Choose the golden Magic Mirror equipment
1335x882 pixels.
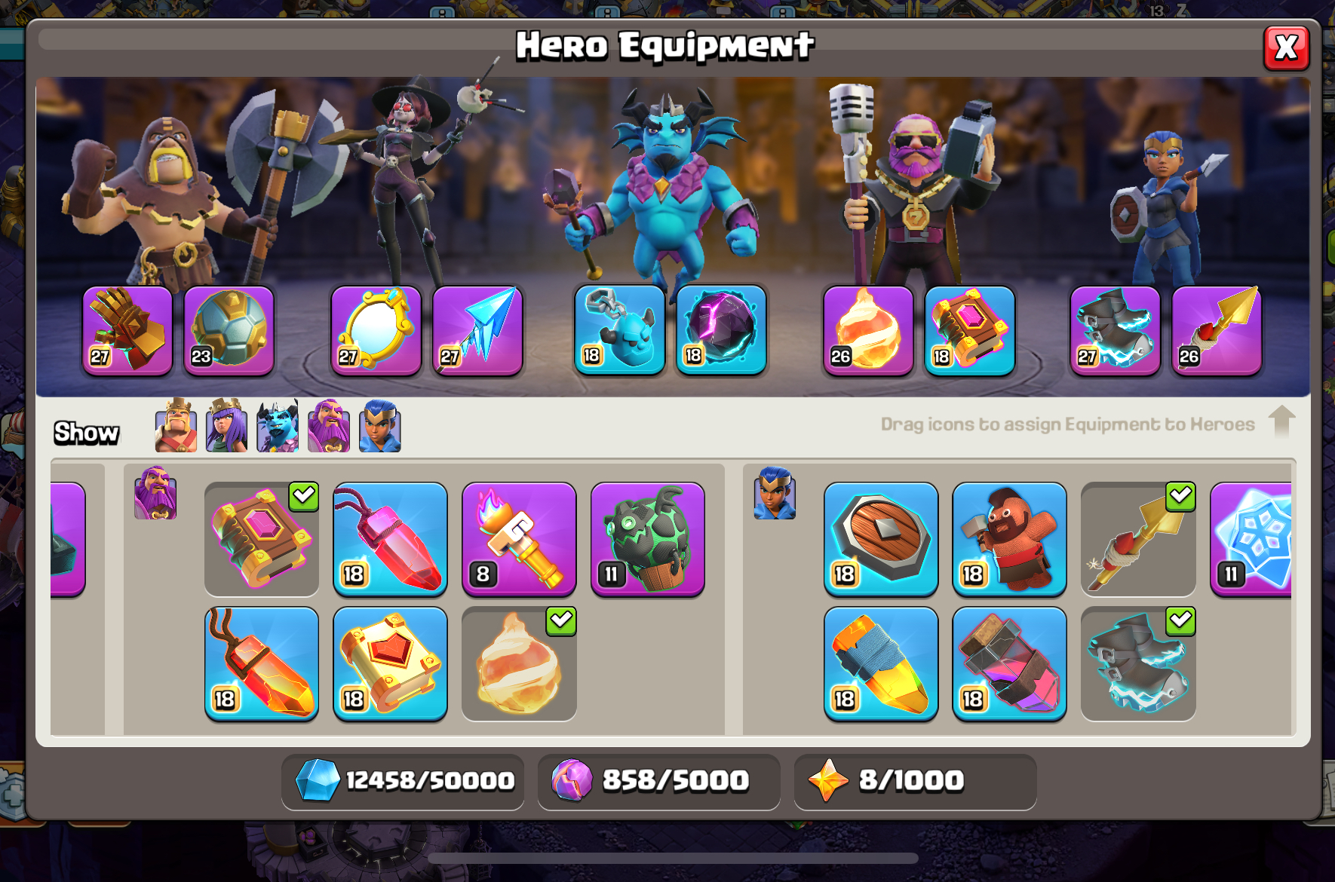[x=376, y=330]
